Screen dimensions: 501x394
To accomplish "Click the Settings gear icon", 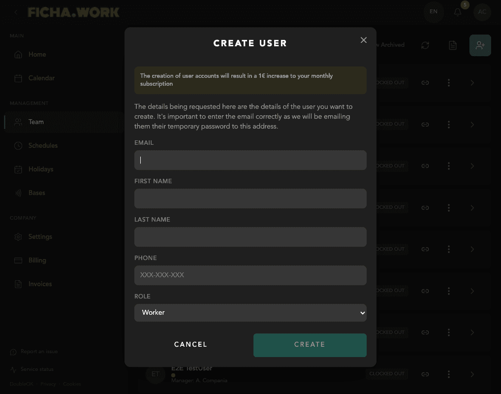I will 18,237.
